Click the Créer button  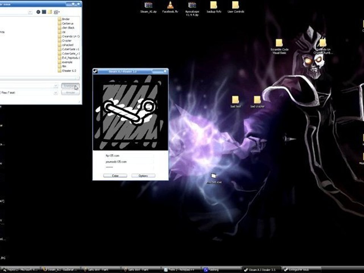[115, 176]
